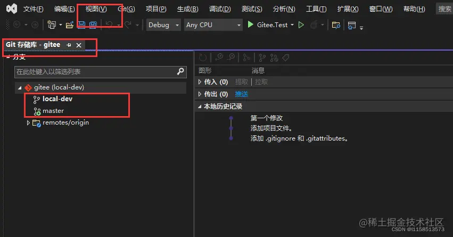Open the 视图(V) menu
Screen dimensions: 453x237
[x=96, y=9]
